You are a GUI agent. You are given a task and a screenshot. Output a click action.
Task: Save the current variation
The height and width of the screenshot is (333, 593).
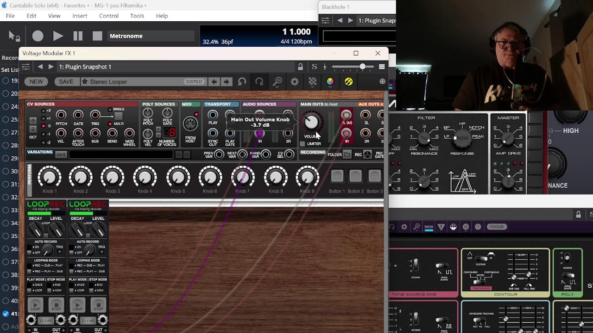point(61,154)
